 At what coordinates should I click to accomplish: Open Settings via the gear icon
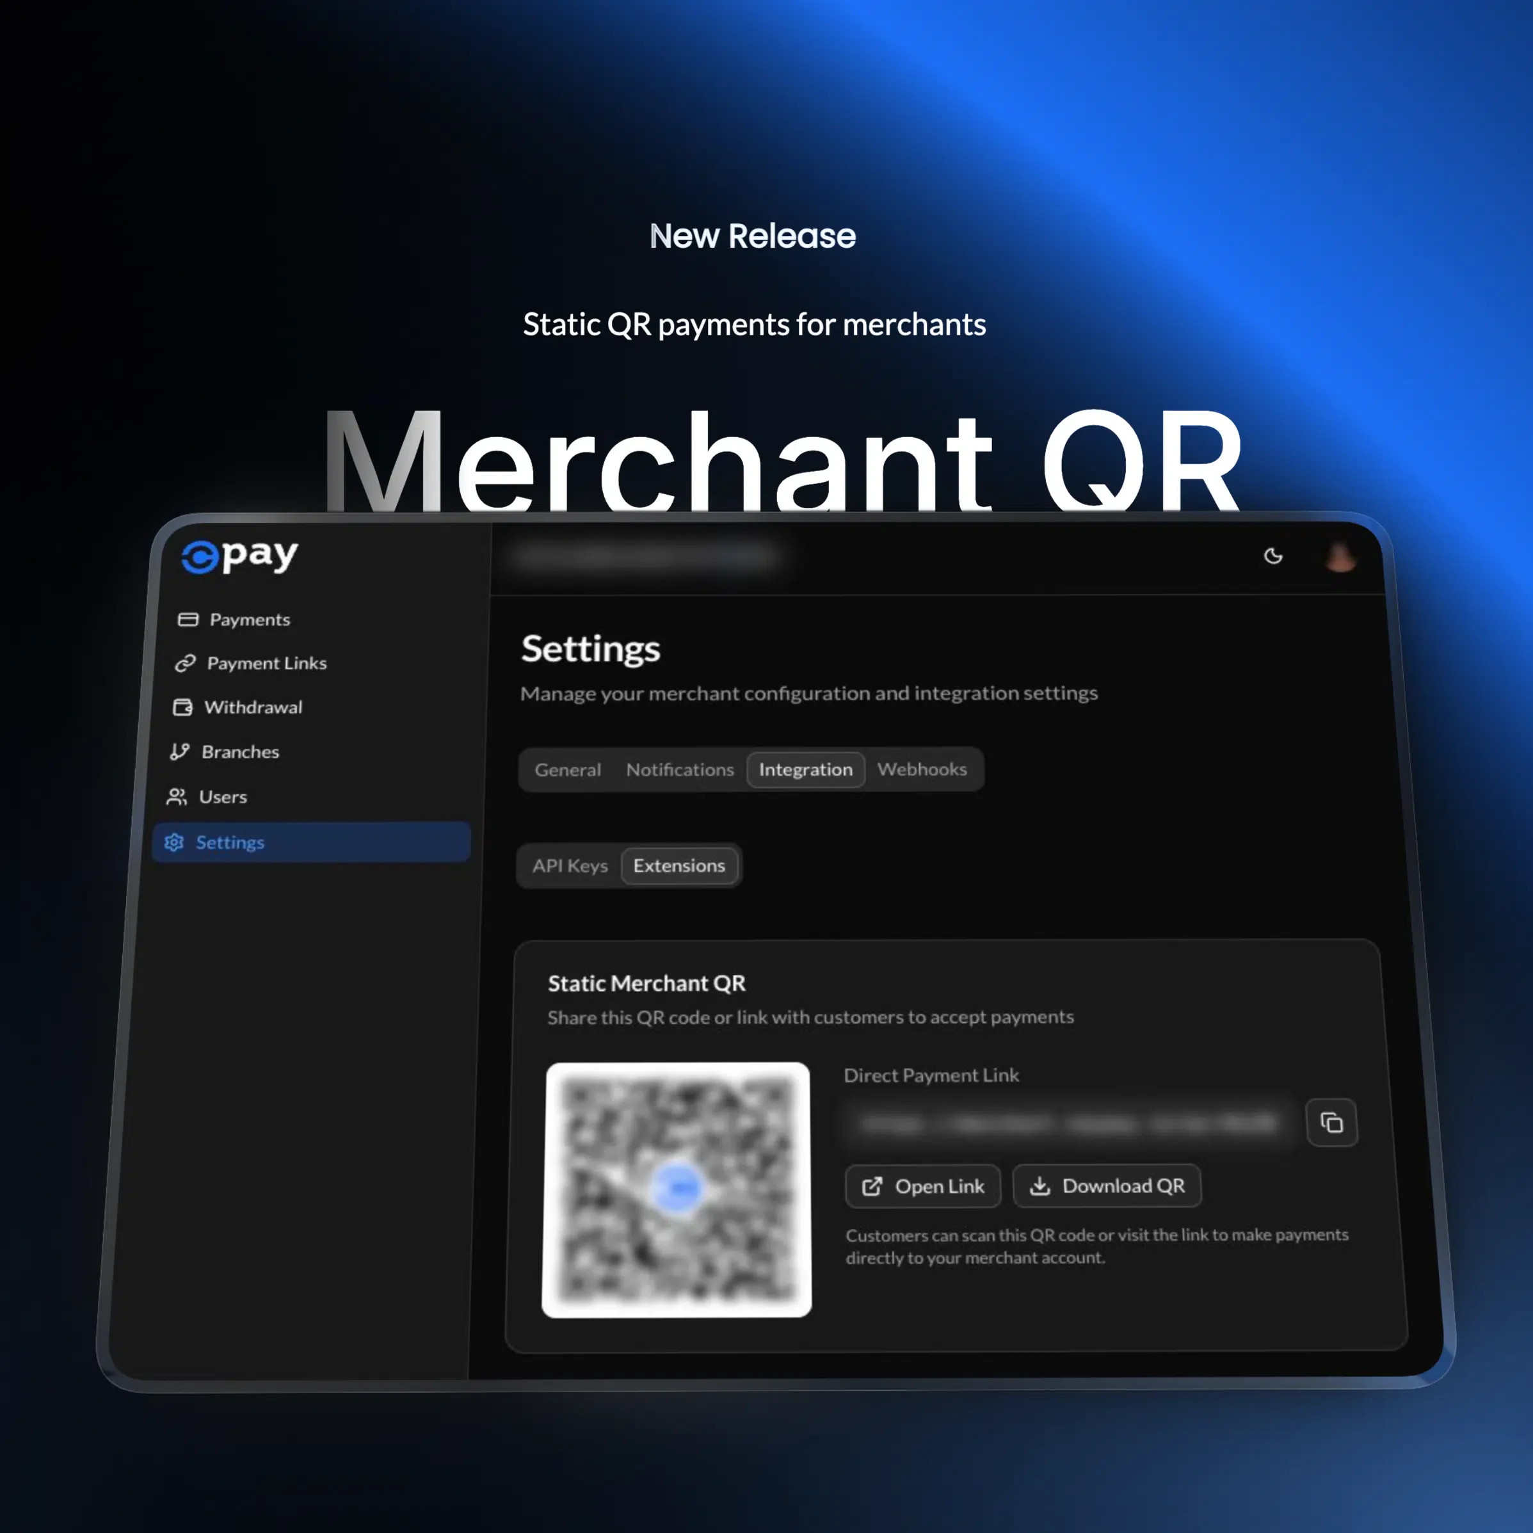click(173, 843)
